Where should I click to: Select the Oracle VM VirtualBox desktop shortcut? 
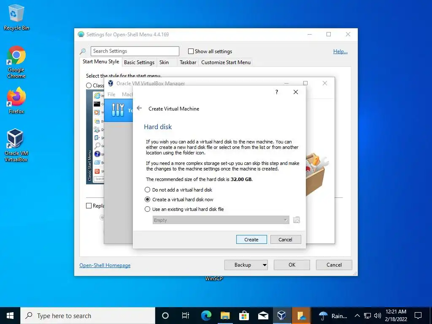tap(16, 145)
